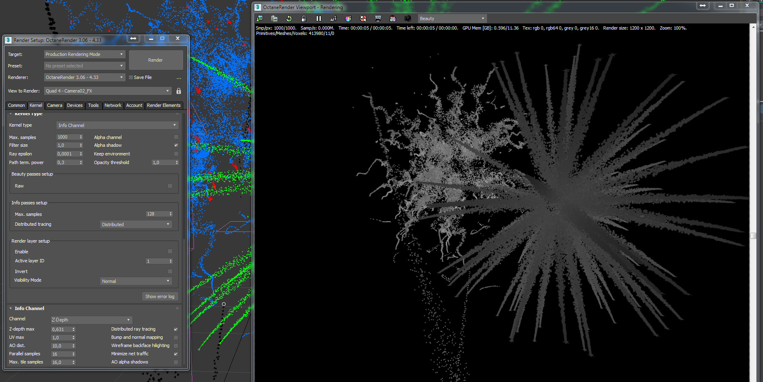Toggle Wireframe backface hilighting checkbox

(176, 345)
